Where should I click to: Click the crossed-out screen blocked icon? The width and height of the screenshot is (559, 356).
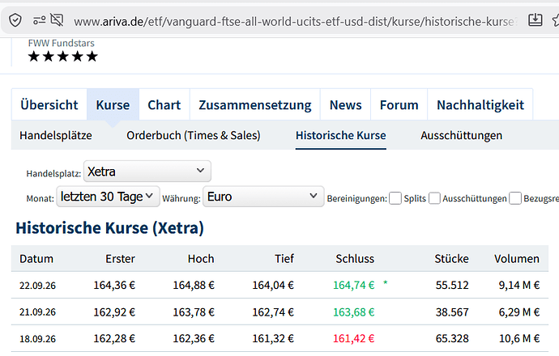click(57, 20)
